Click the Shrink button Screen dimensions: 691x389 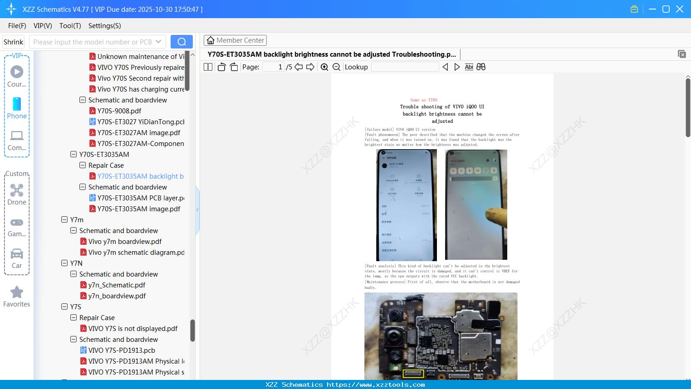pyautogui.click(x=13, y=41)
